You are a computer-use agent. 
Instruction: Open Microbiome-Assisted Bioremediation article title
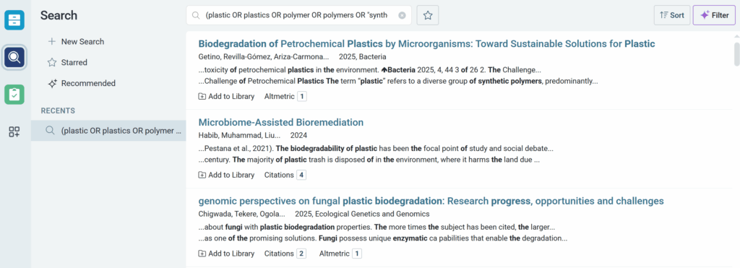(x=281, y=123)
